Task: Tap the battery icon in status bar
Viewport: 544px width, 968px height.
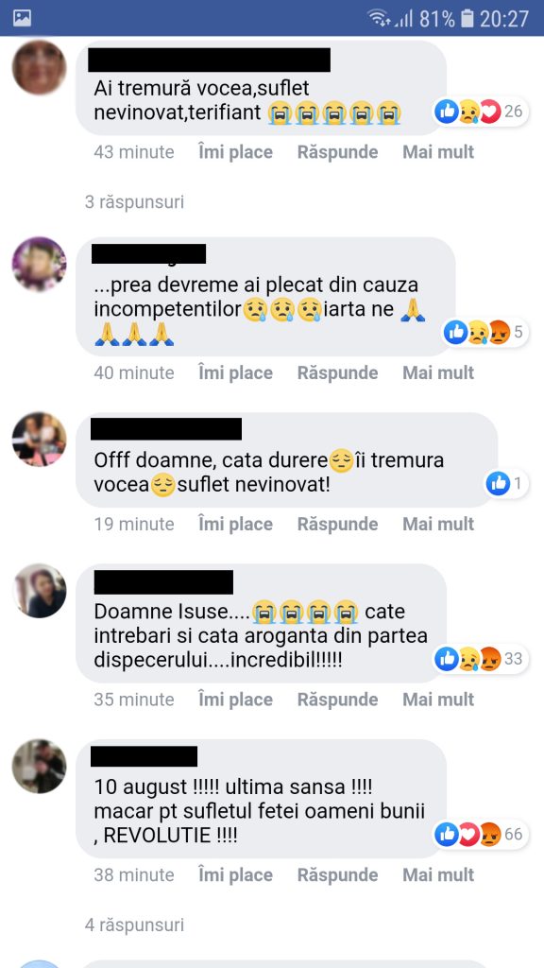Action: tap(467, 19)
